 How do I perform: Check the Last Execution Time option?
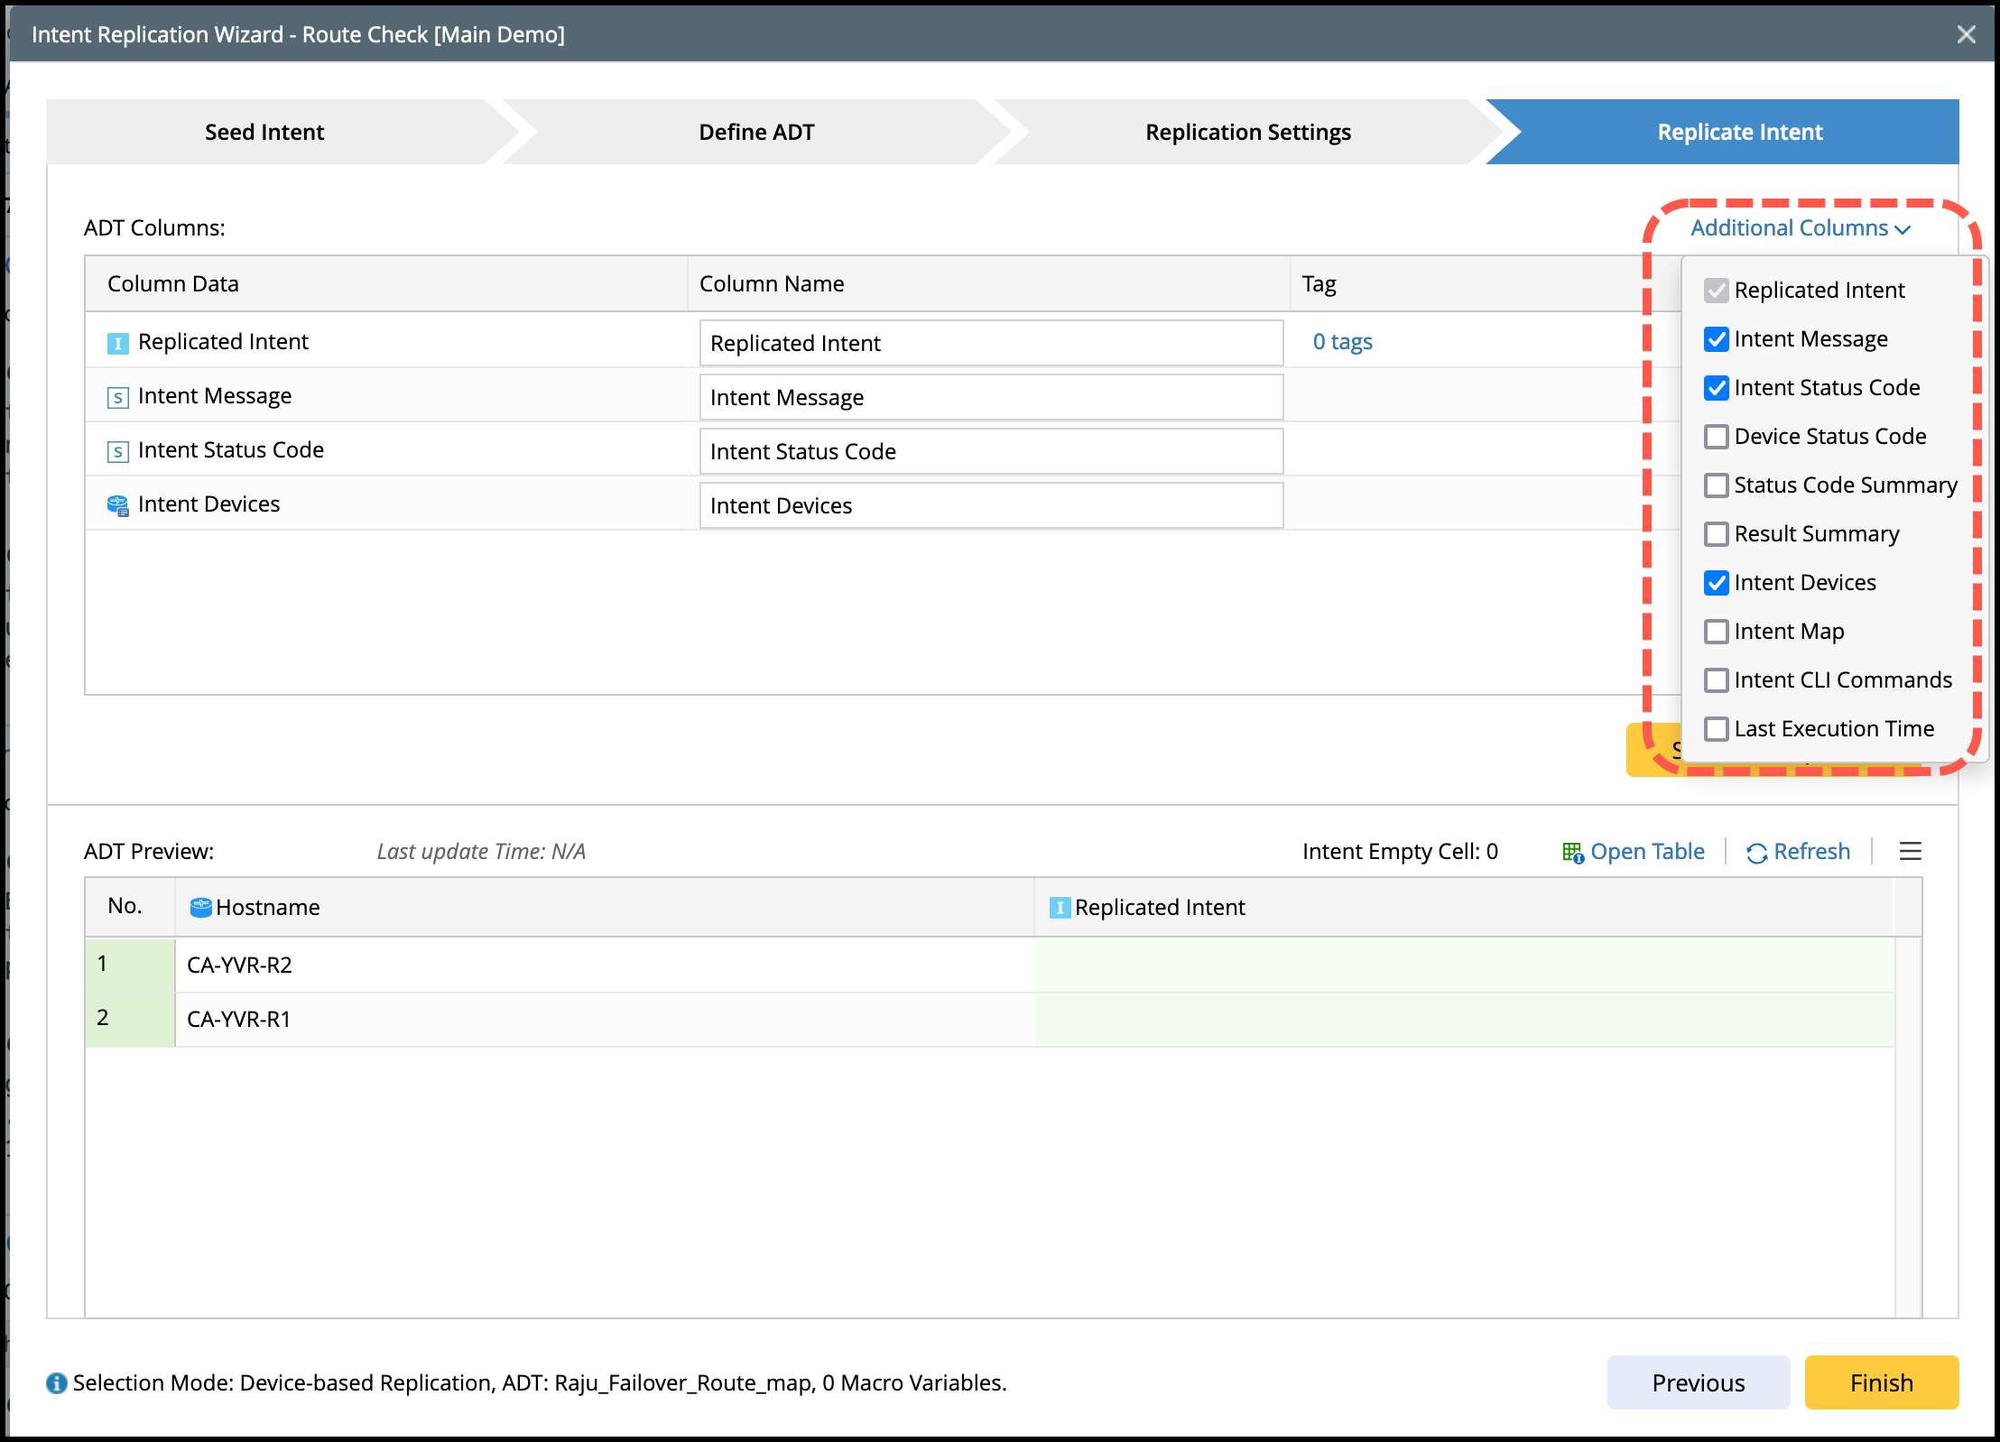click(x=1716, y=729)
